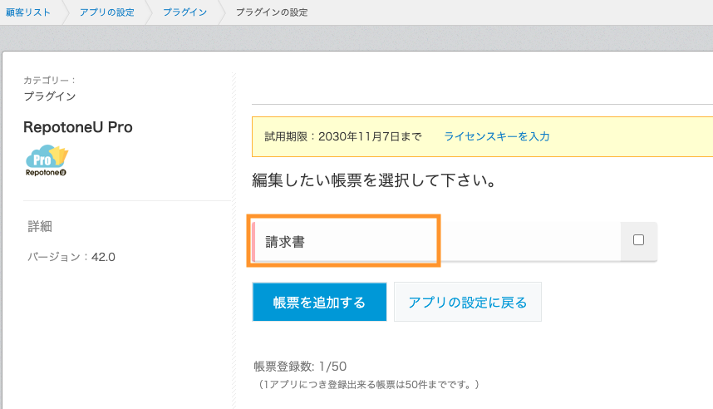Click the RepotoneU Pro plugin title
Viewport: 713px width, 409px height.
pos(78,127)
